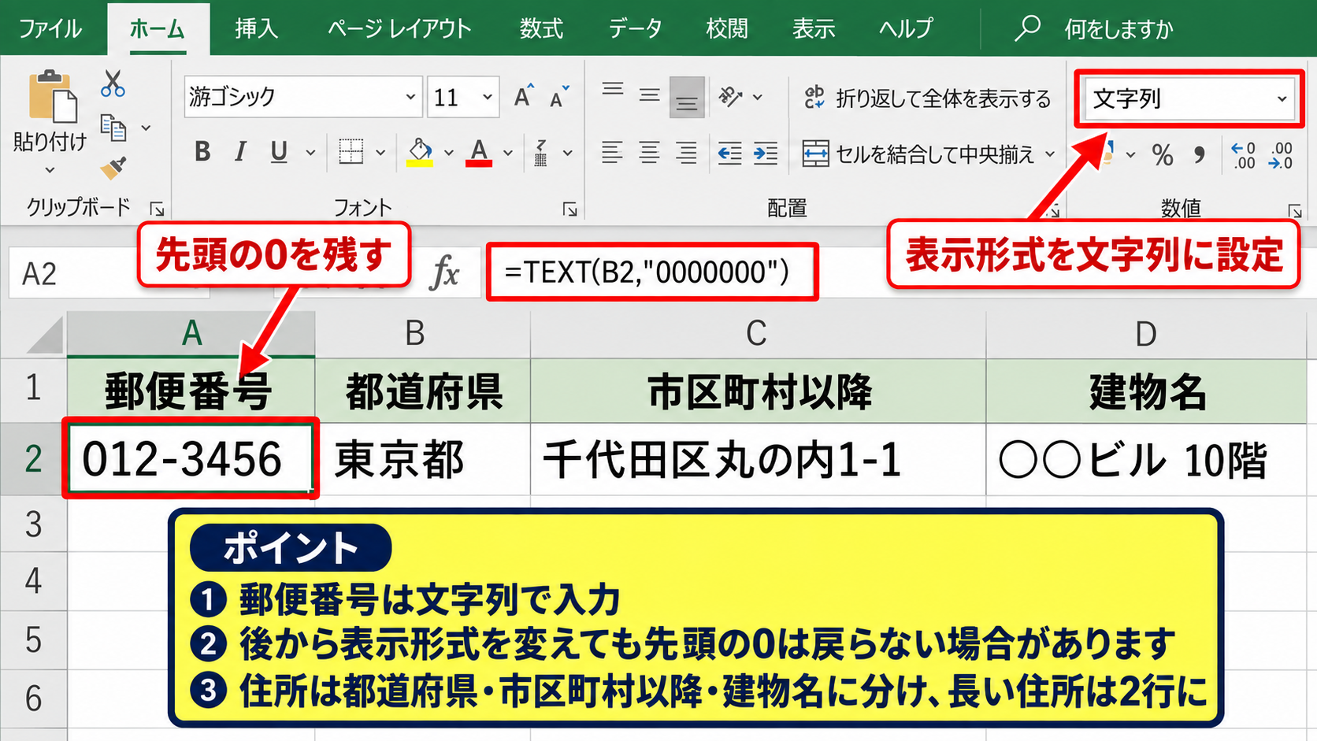Open the merge cells dropdown arrow

pos(1050,154)
